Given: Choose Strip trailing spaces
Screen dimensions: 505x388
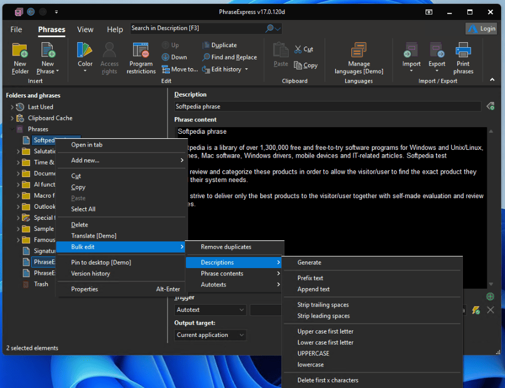Looking at the screenshot, I should click(x=372, y=305).
